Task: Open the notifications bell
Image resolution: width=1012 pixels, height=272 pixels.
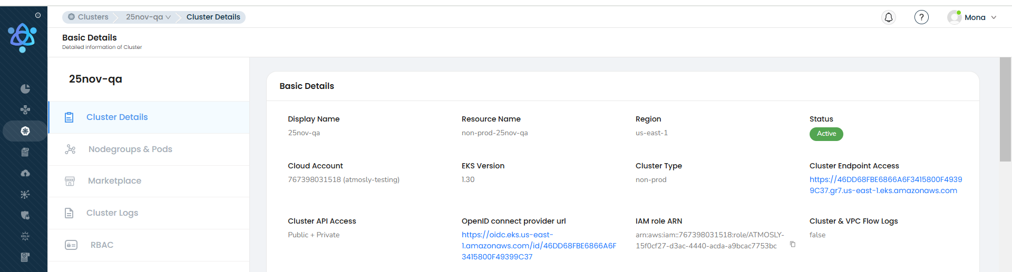Action: (889, 17)
